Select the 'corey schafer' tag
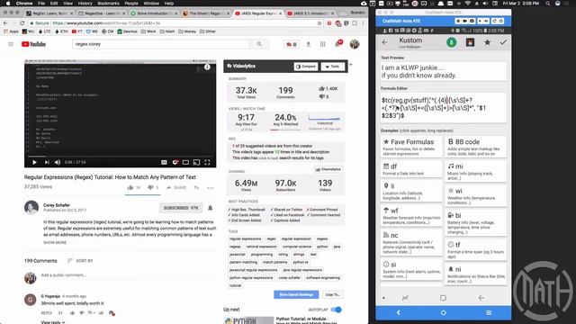The height and width of the screenshot is (324, 576). 290,278
